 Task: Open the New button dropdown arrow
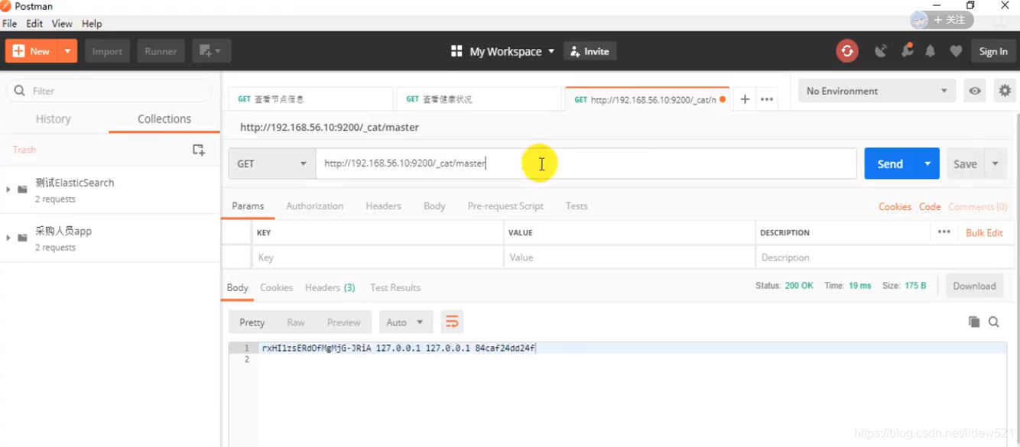coord(67,51)
